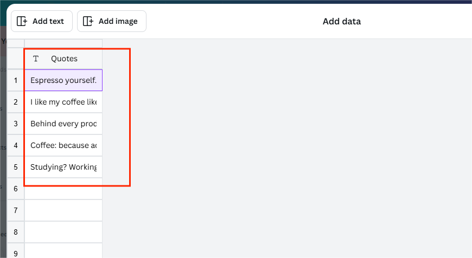The height and width of the screenshot is (258, 472).
Task: Select the empty cell in row 8
Action: point(63,232)
